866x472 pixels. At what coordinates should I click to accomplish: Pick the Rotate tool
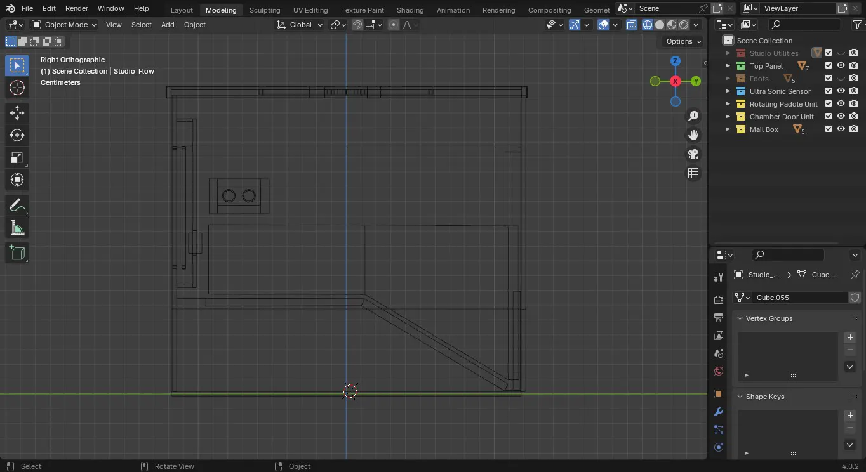(17, 135)
